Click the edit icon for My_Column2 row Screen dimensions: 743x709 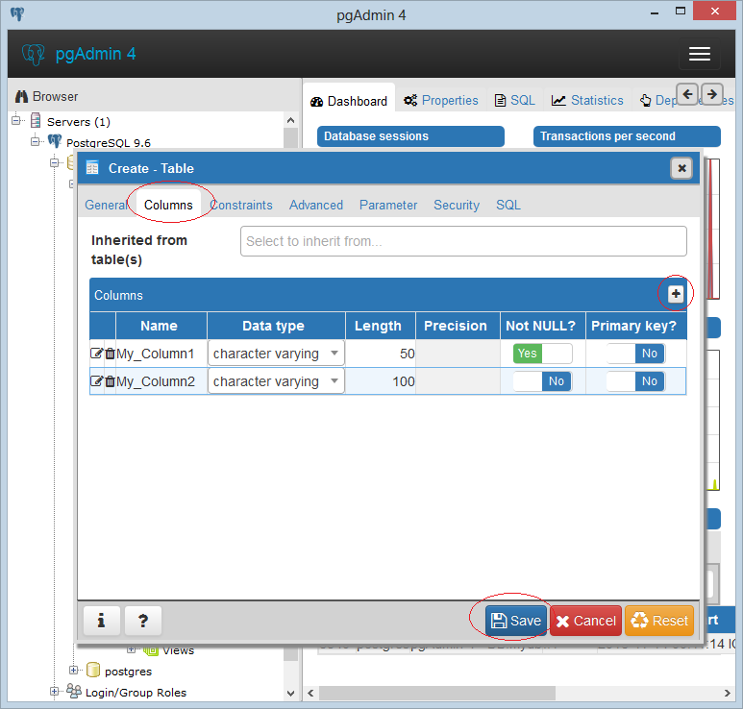tap(96, 381)
